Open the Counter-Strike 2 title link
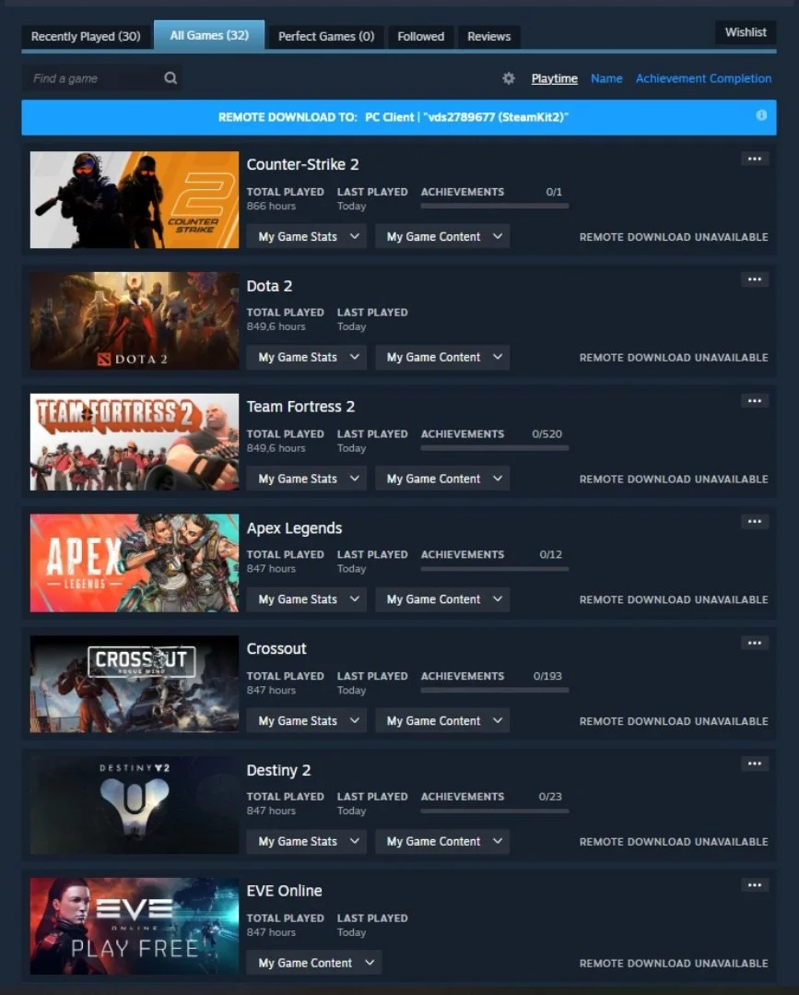Screen dimensions: 799x995 point(302,164)
